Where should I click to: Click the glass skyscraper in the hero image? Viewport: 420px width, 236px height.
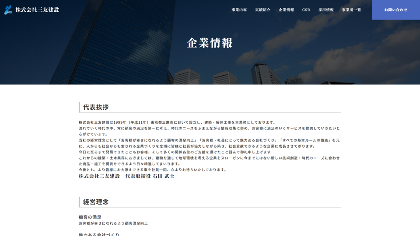109,44
